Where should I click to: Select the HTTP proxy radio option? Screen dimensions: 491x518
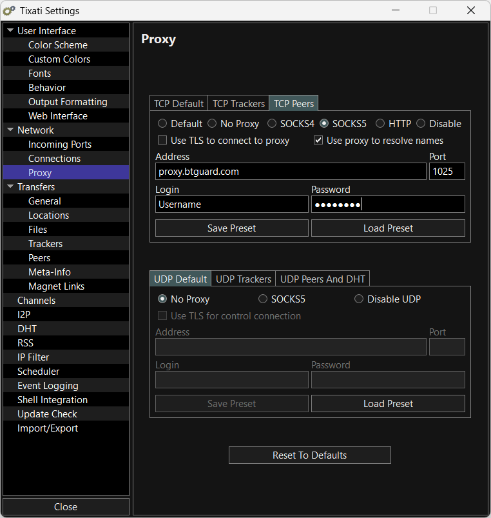click(x=380, y=124)
